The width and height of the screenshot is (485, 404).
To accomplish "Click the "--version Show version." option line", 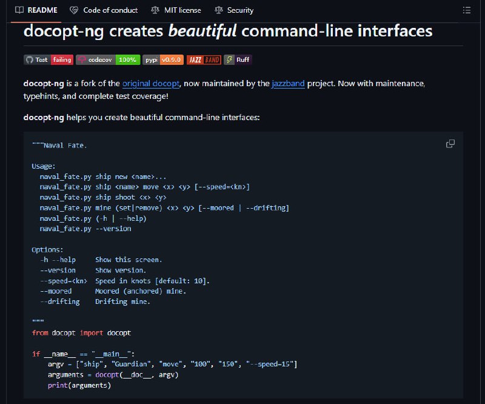I will [93, 271].
